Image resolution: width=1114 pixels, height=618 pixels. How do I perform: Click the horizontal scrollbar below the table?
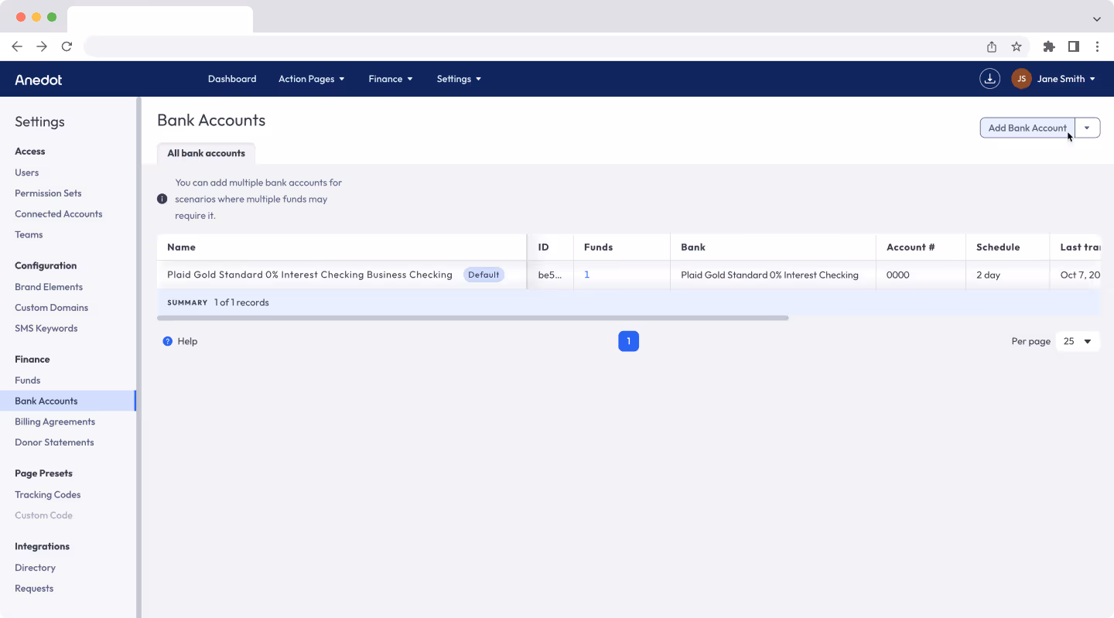click(x=472, y=317)
